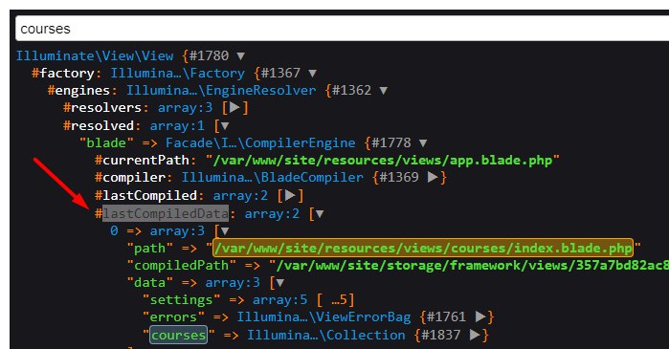This screenshot has width=669, height=349.
Task: Click the Illumina…\ViewErrorBag class name
Action: coord(323,317)
